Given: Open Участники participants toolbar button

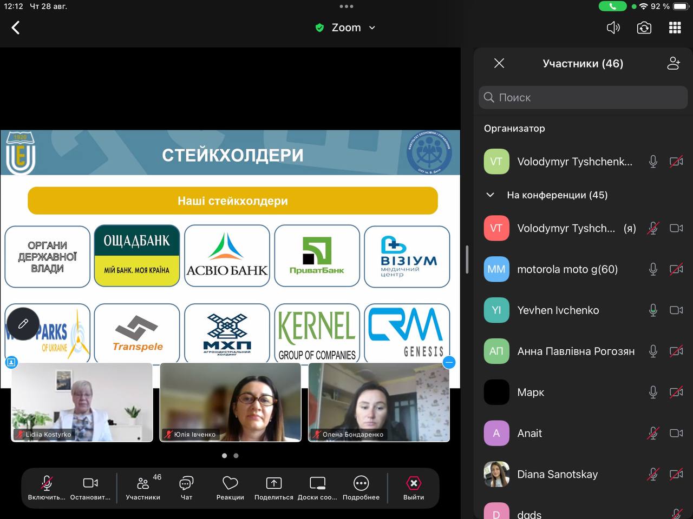Looking at the screenshot, I should click(143, 487).
